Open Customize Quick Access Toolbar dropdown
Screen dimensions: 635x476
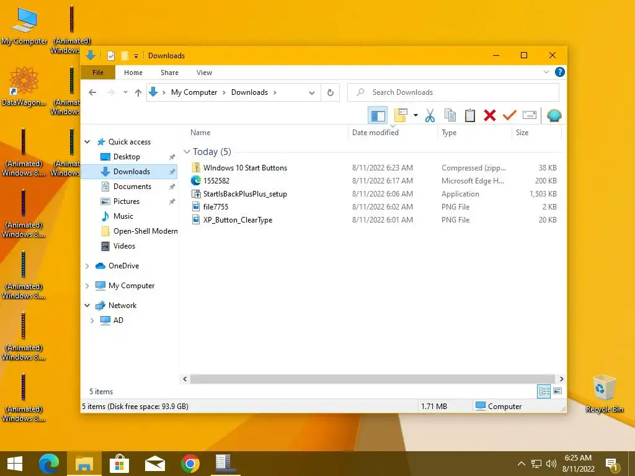[x=136, y=56]
